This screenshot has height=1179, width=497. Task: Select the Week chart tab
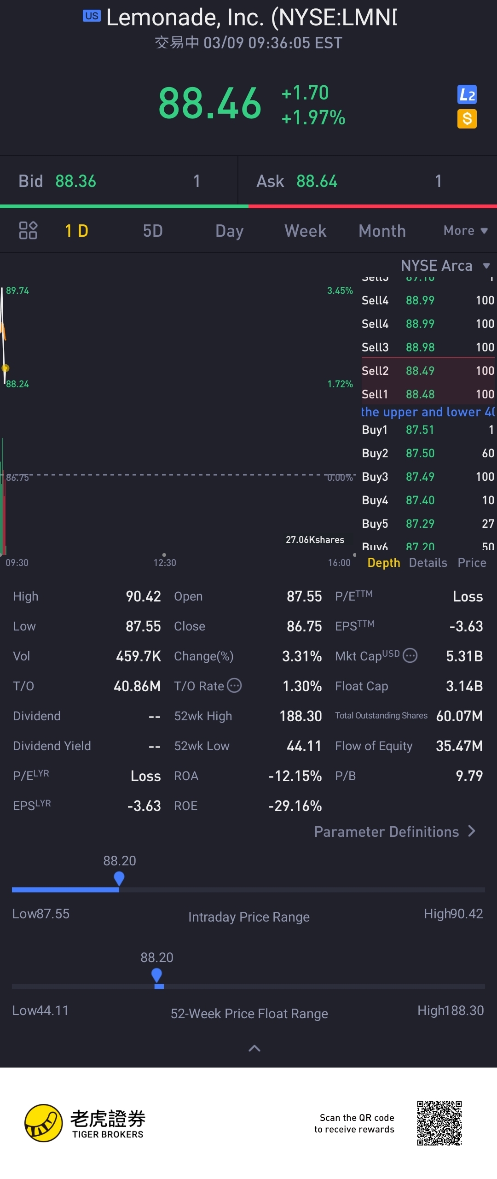tap(305, 231)
